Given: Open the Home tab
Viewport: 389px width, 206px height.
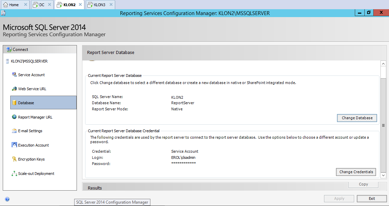Looking at the screenshot, I should pyautogui.click(x=14, y=5).
